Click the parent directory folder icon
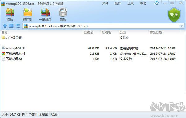 coord(3,37)
